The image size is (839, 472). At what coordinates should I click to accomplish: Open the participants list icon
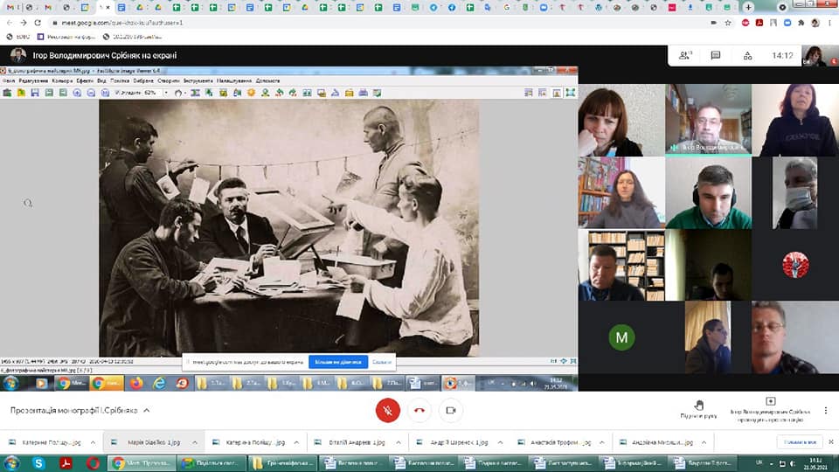(684, 55)
